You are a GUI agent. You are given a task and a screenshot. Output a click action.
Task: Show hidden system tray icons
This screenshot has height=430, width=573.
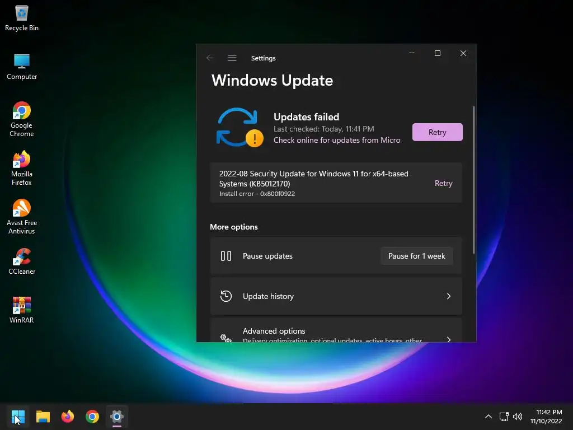(x=488, y=417)
